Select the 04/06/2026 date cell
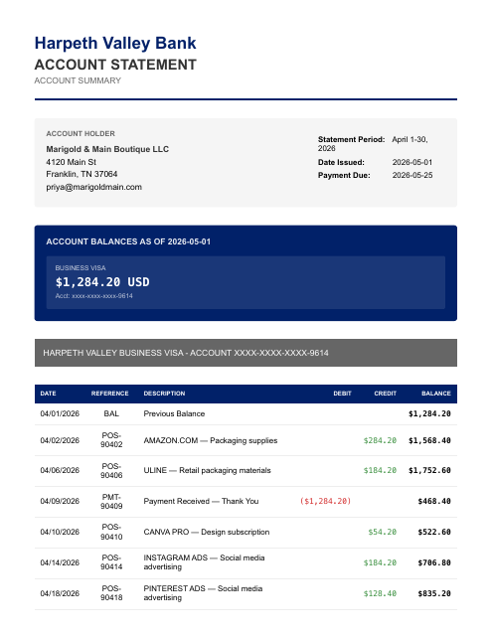This screenshot has width=492, height=636. coord(60,470)
